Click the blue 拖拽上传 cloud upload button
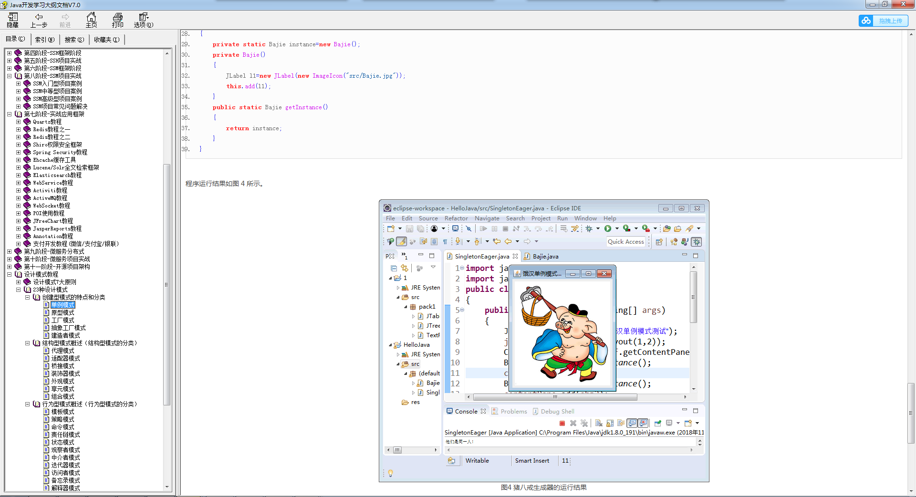The height and width of the screenshot is (497, 916). [883, 21]
